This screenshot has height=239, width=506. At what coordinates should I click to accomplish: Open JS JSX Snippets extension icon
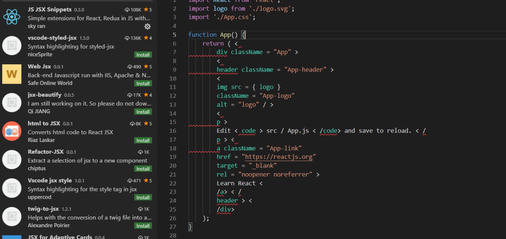coord(12,17)
